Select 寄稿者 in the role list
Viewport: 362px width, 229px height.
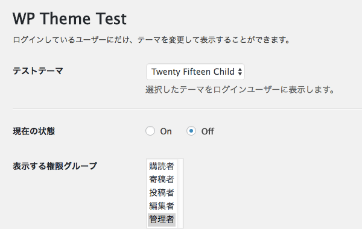tap(162, 180)
